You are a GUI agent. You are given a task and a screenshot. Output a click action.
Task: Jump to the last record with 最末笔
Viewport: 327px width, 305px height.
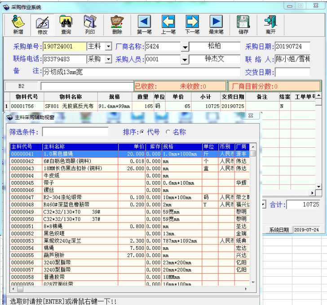[x=216, y=24]
